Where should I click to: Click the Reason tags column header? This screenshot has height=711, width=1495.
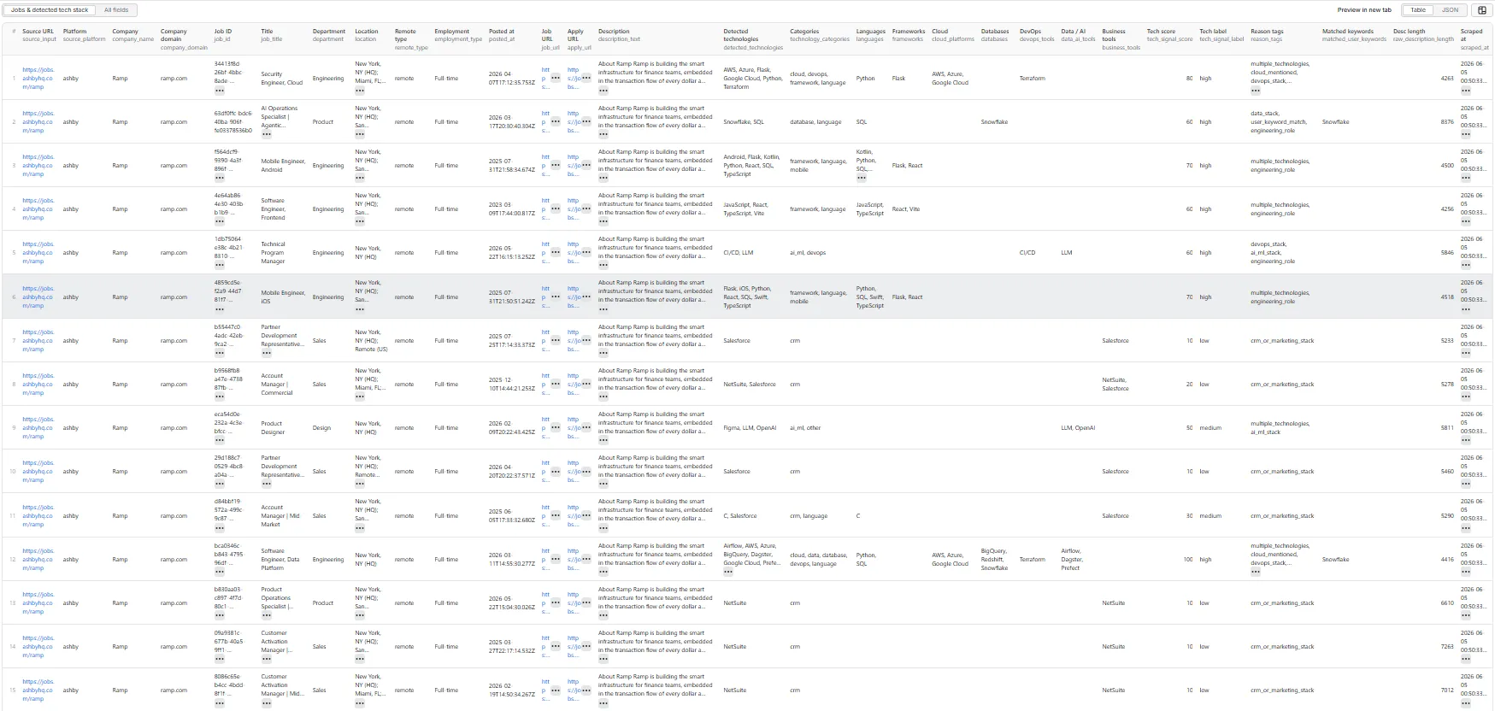pyautogui.click(x=1267, y=35)
